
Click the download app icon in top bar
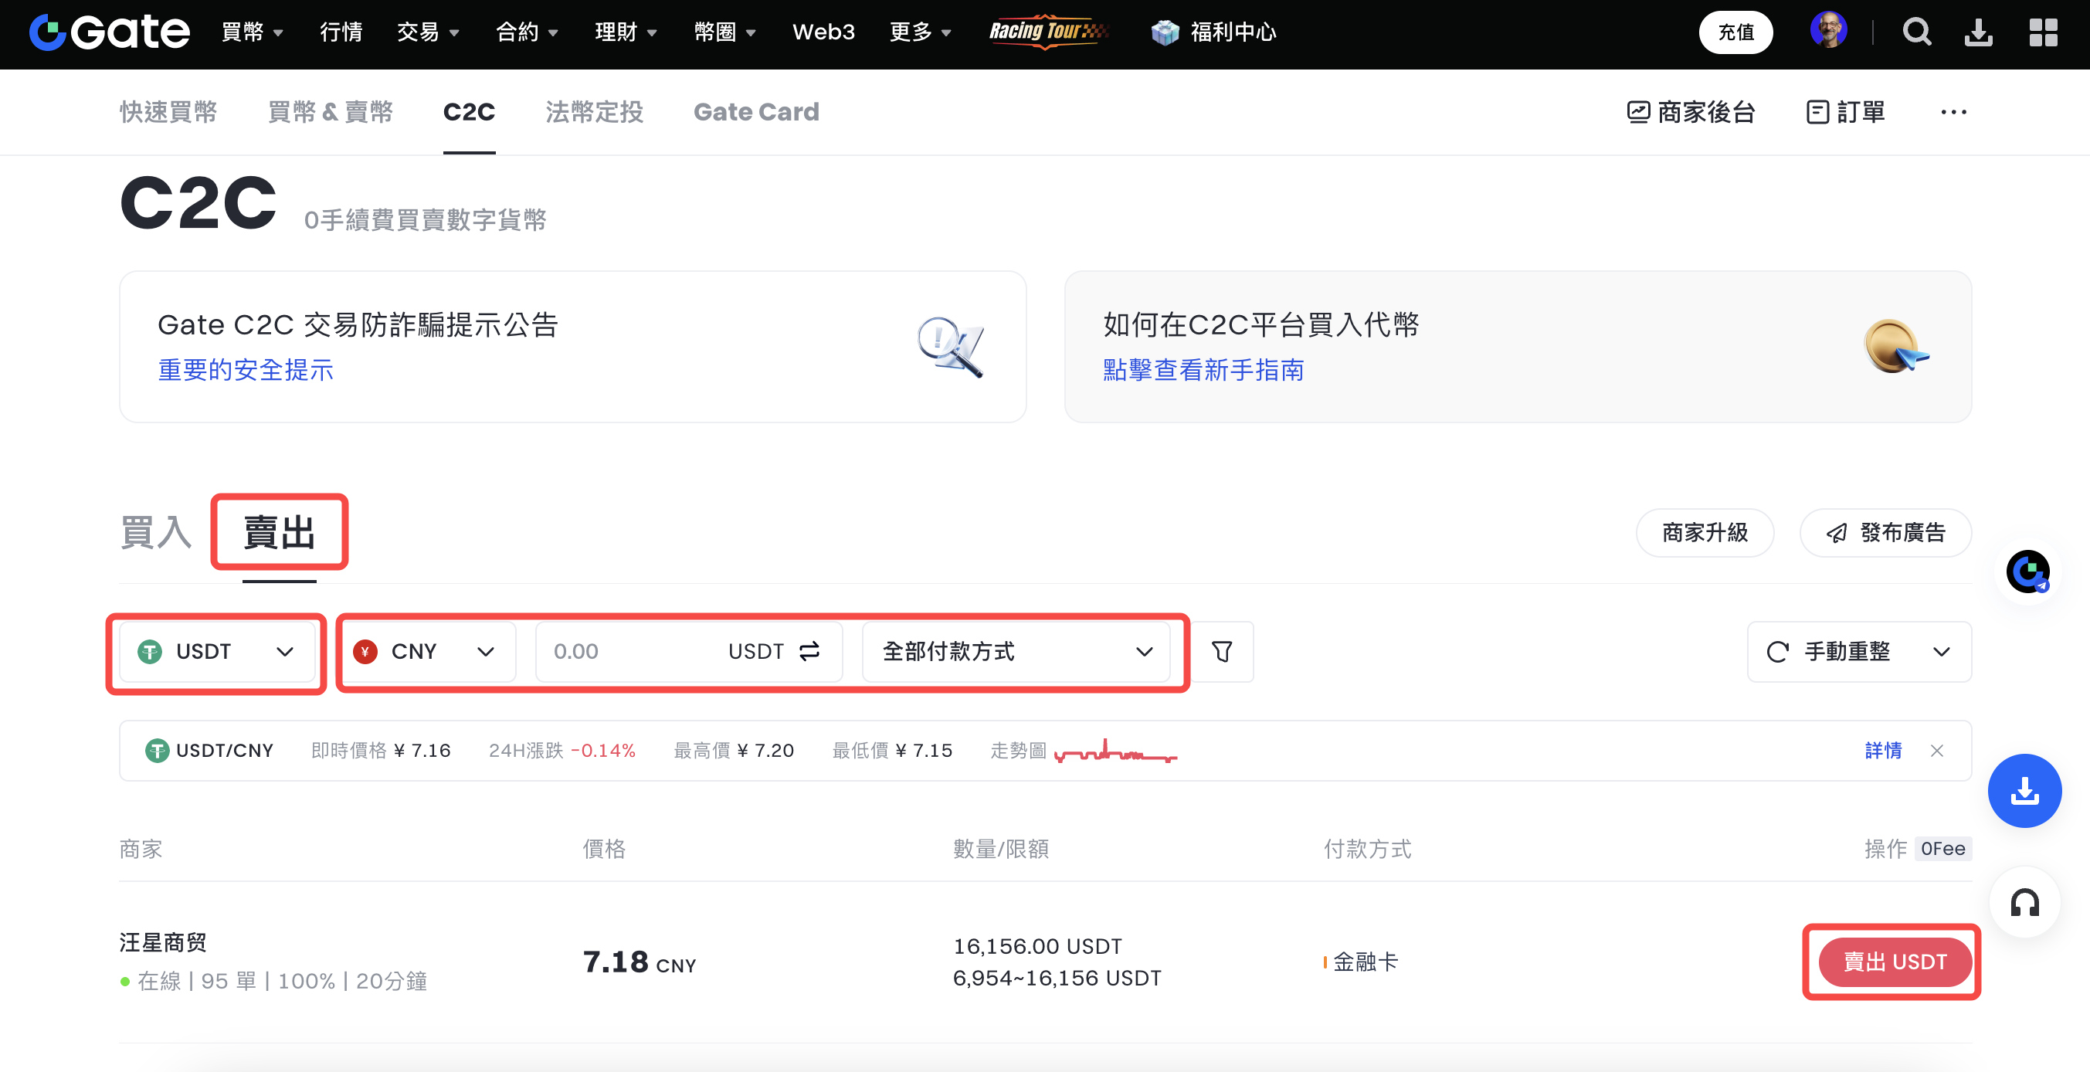coord(1978,32)
